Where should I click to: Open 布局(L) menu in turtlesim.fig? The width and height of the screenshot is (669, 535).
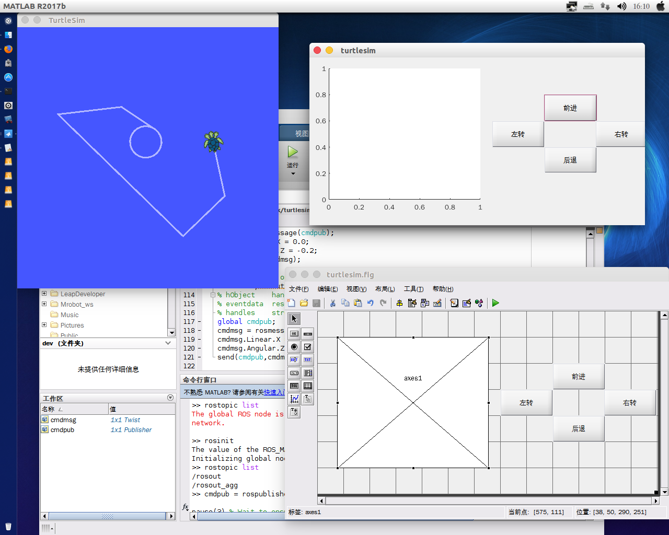[385, 289]
